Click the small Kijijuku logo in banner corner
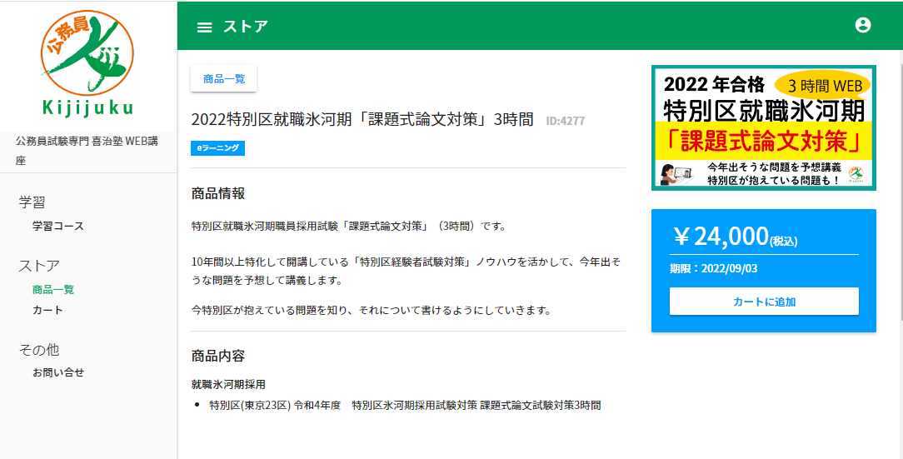The image size is (903, 459). tap(856, 173)
